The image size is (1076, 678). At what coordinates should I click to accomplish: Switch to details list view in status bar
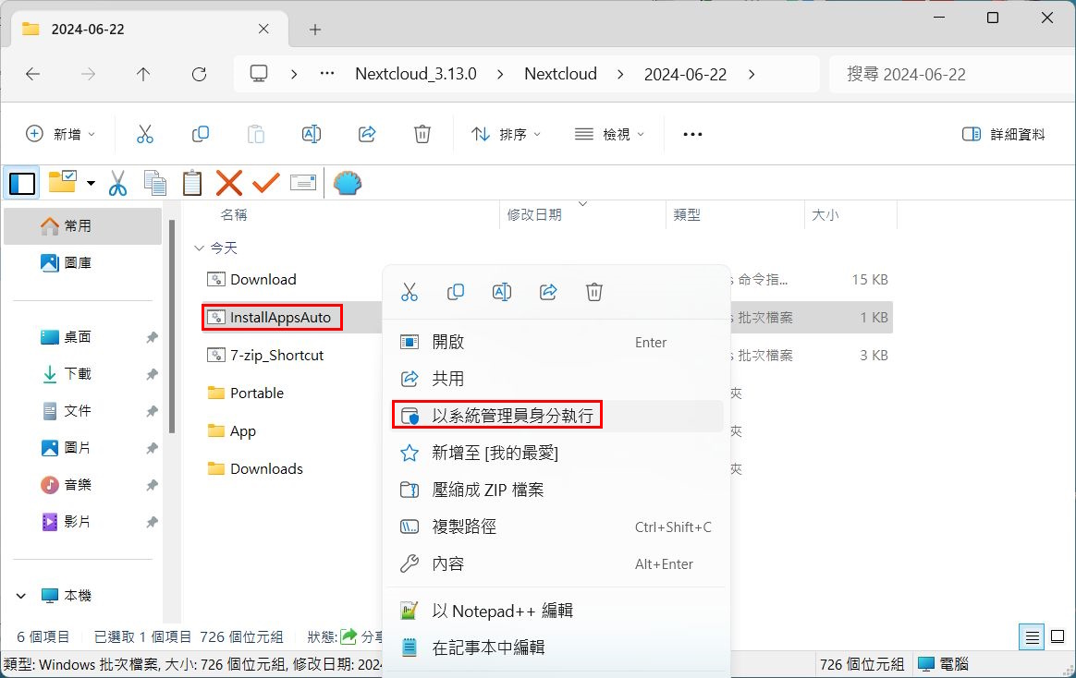[x=1033, y=636]
